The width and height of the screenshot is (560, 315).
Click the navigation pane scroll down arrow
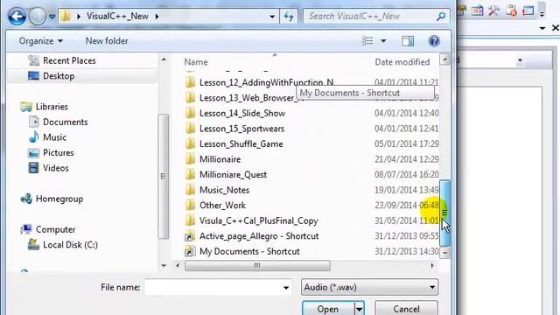[x=164, y=266]
